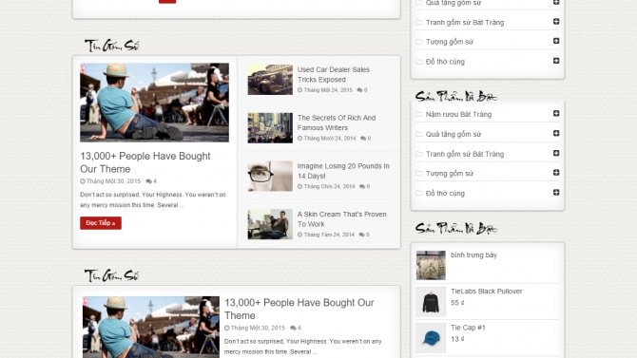Image resolution: width=637 pixels, height=358 pixels.
Task: Click folder icon beside Quà tặng gốm sứ under Nậm rượu
Action: pos(419,134)
